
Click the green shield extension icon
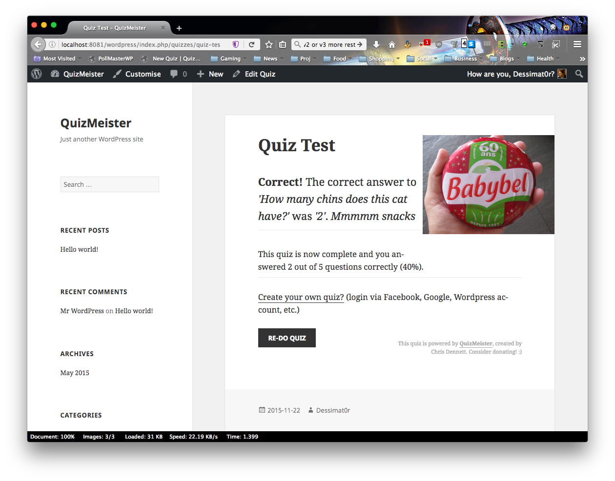(x=525, y=44)
